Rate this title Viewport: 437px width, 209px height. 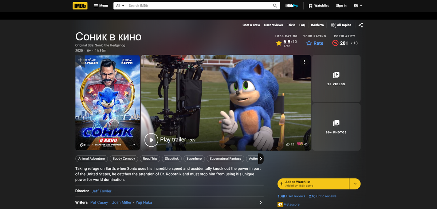coord(315,43)
